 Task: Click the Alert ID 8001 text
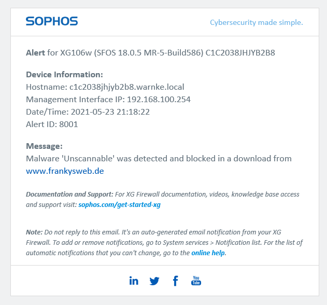coord(52,124)
